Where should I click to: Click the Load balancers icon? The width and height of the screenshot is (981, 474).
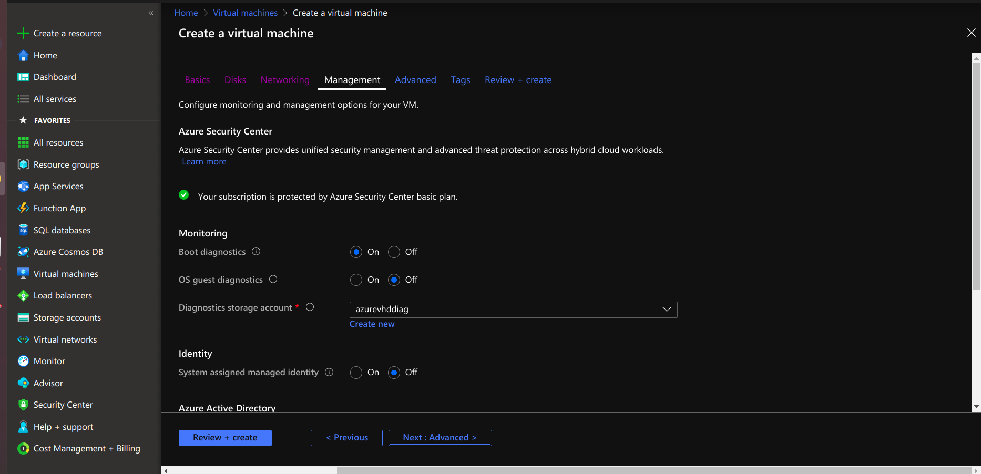pyautogui.click(x=23, y=295)
